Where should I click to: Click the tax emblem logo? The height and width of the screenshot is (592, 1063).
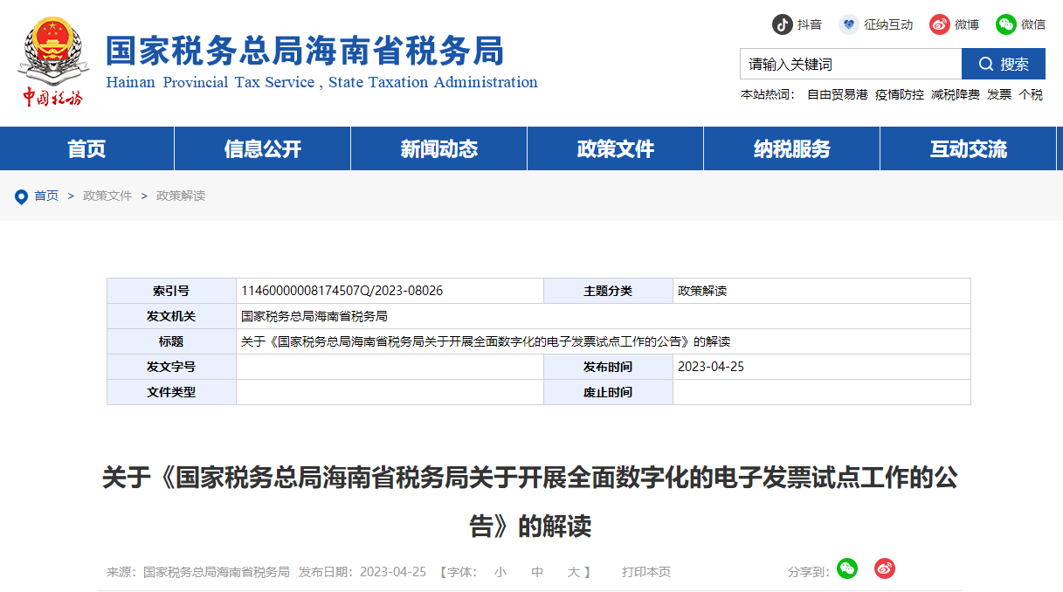coord(52,61)
